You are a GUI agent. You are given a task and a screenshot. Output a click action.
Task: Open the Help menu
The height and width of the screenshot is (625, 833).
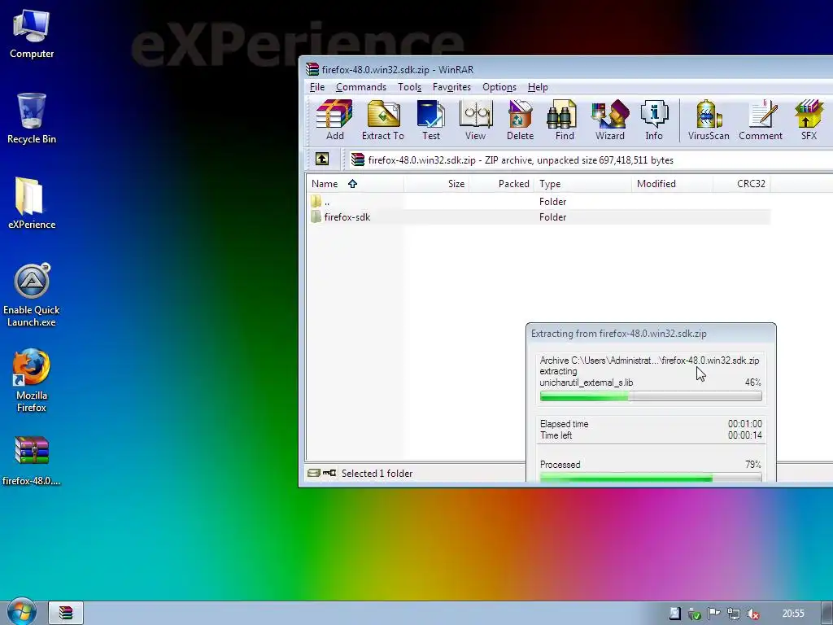tap(538, 86)
